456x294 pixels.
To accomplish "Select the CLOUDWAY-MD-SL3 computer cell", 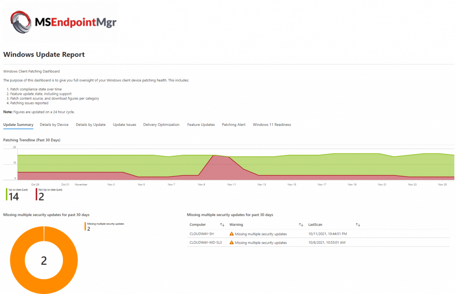I will pyautogui.click(x=206, y=242).
